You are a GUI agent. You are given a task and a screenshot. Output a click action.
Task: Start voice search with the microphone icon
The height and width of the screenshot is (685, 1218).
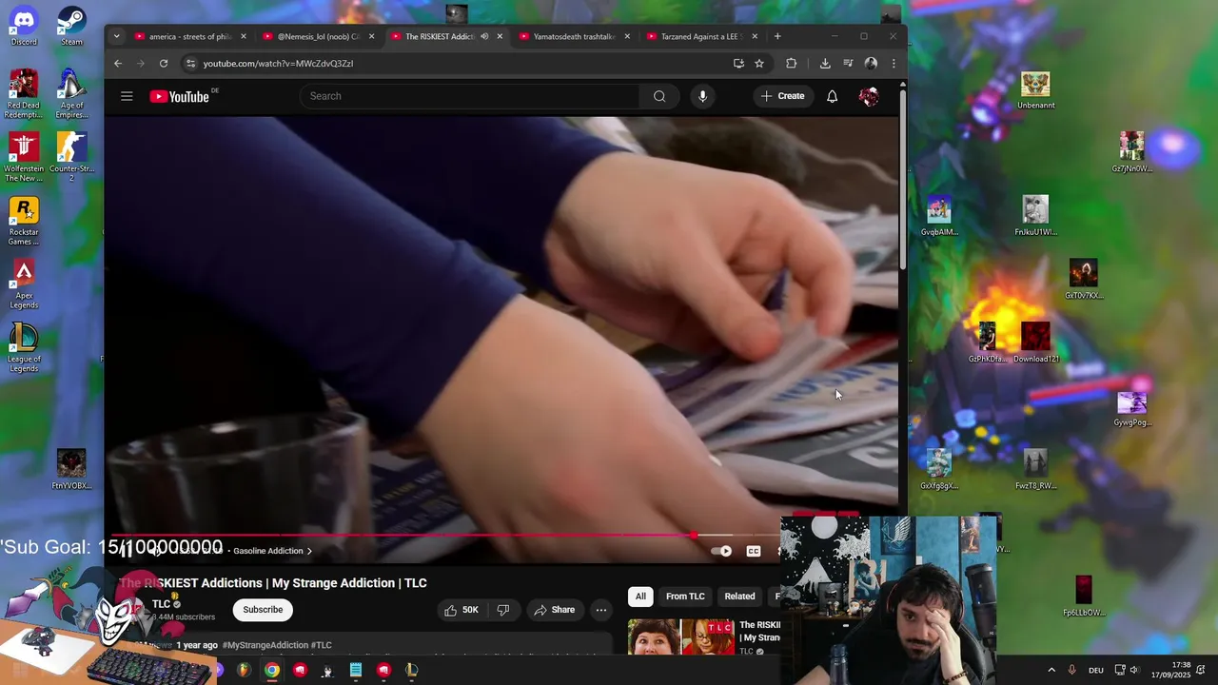[702, 96]
